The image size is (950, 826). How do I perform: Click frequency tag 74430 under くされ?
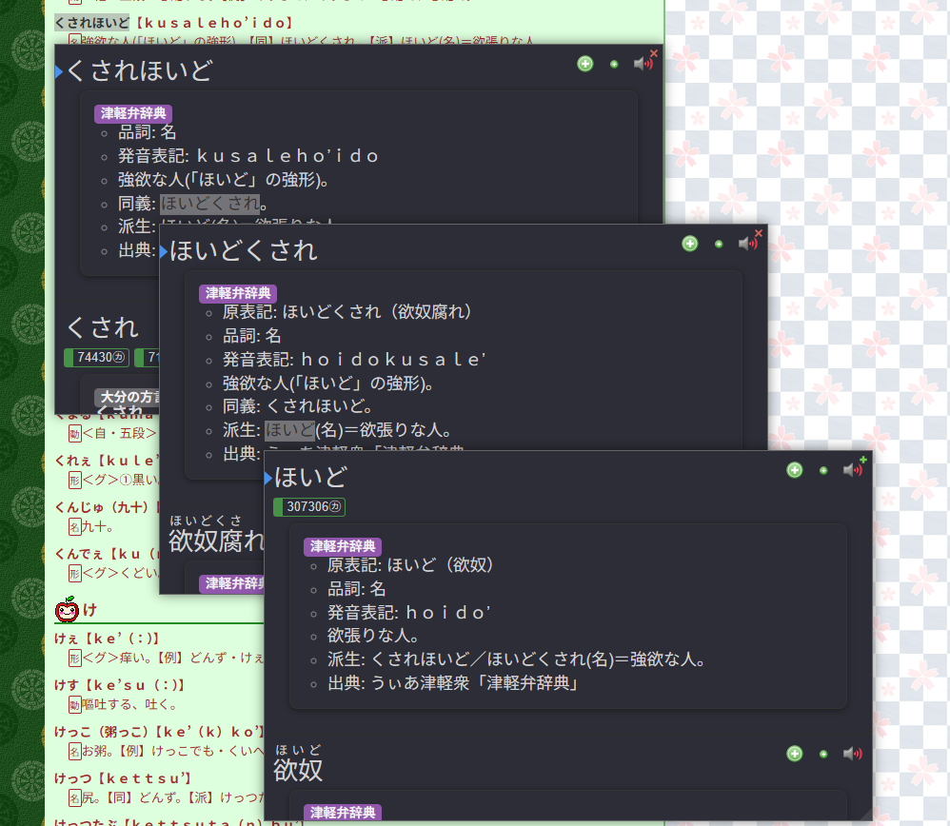click(96, 357)
